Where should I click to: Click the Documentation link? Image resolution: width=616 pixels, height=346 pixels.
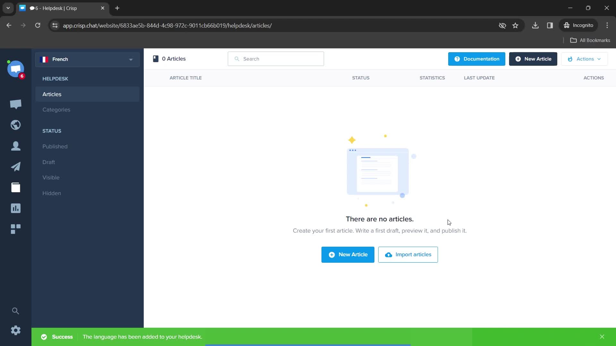click(476, 59)
